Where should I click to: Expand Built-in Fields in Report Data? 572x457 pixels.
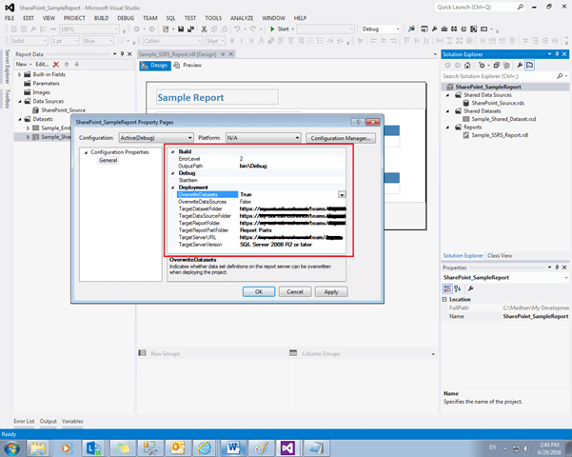pyautogui.click(x=20, y=74)
